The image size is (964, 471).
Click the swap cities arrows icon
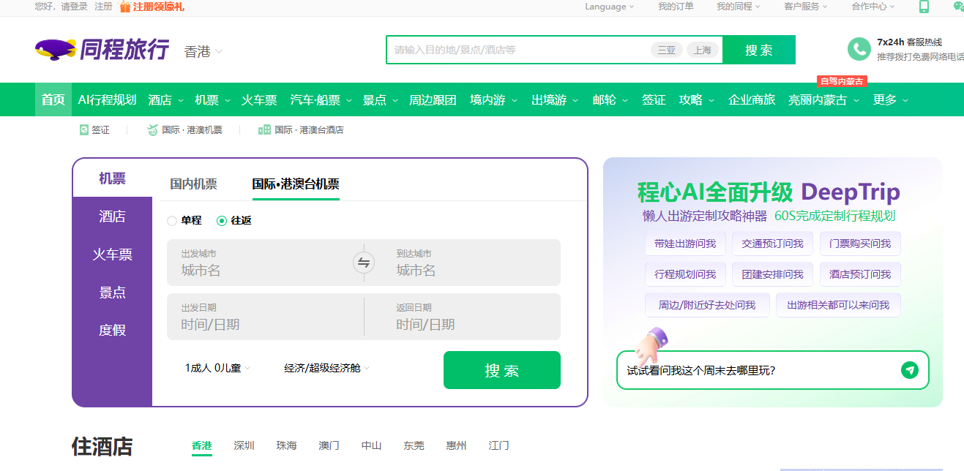pos(364,263)
